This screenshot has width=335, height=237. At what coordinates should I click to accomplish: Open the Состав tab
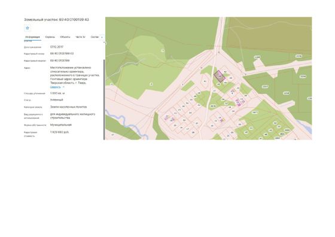[x=95, y=37]
